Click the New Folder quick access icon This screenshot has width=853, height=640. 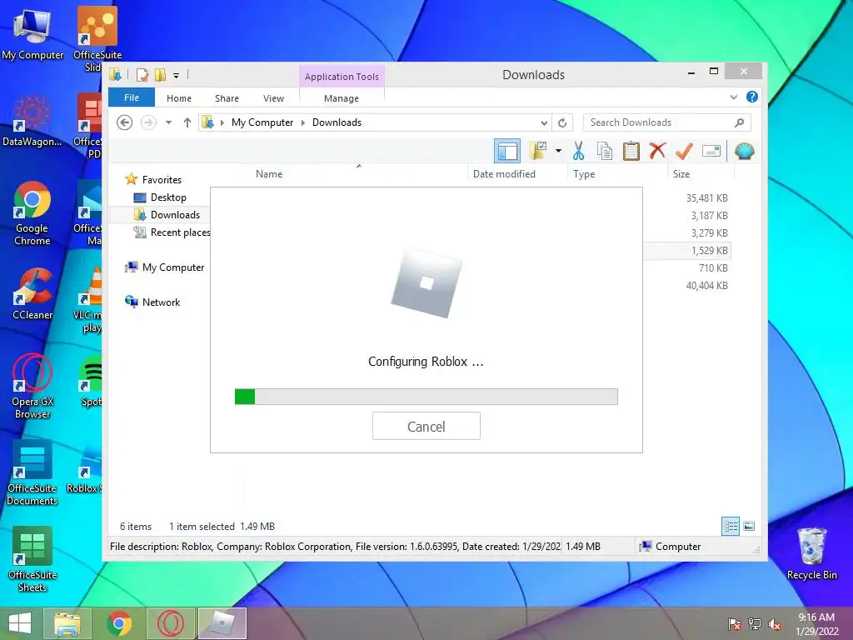coord(161,75)
